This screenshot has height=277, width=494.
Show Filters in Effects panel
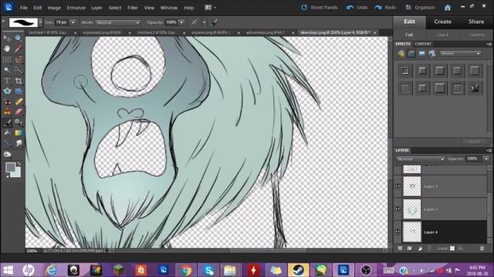point(401,54)
